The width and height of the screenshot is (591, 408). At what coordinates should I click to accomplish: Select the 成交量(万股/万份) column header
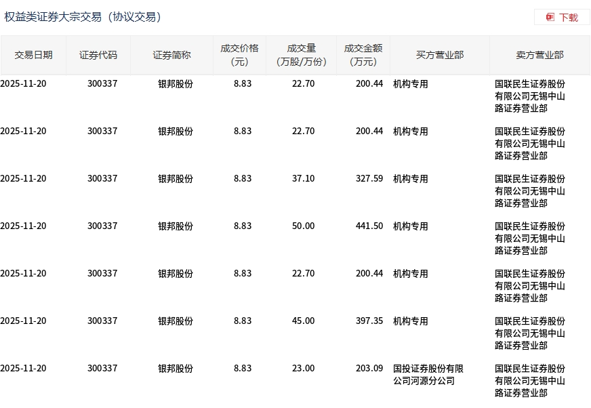[301, 56]
